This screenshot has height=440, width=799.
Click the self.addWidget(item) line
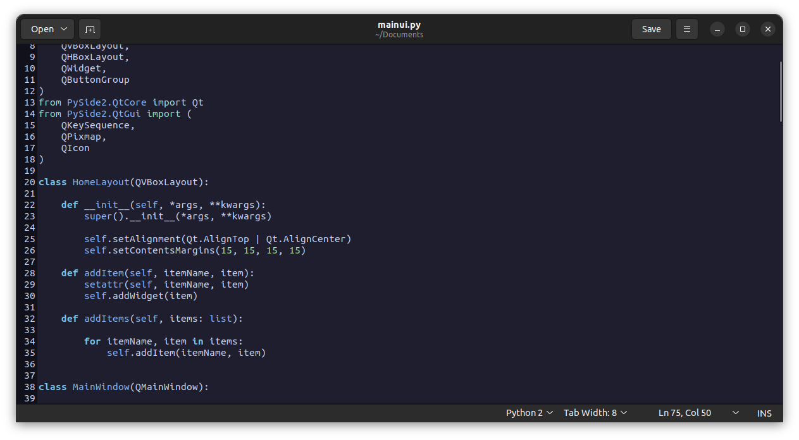point(140,296)
